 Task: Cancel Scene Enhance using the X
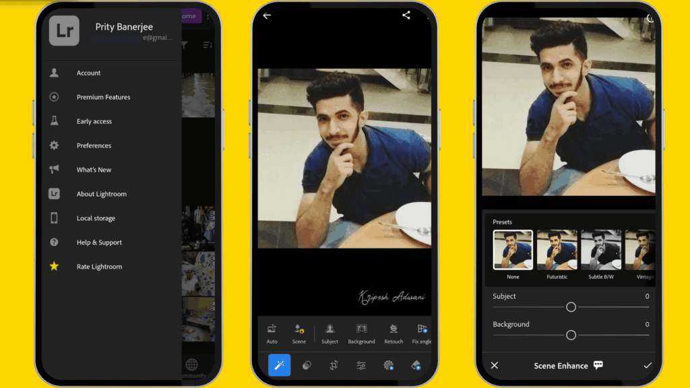click(495, 365)
